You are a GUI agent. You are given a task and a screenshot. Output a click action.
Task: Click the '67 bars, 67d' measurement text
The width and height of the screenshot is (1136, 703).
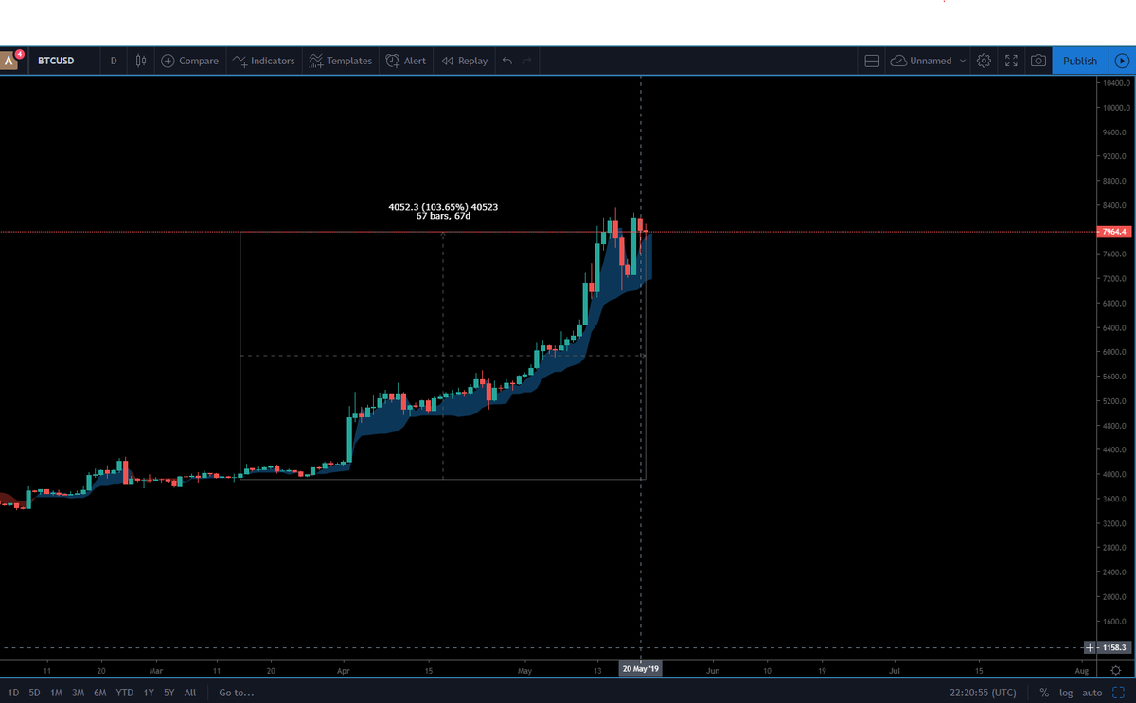(x=443, y=217)
